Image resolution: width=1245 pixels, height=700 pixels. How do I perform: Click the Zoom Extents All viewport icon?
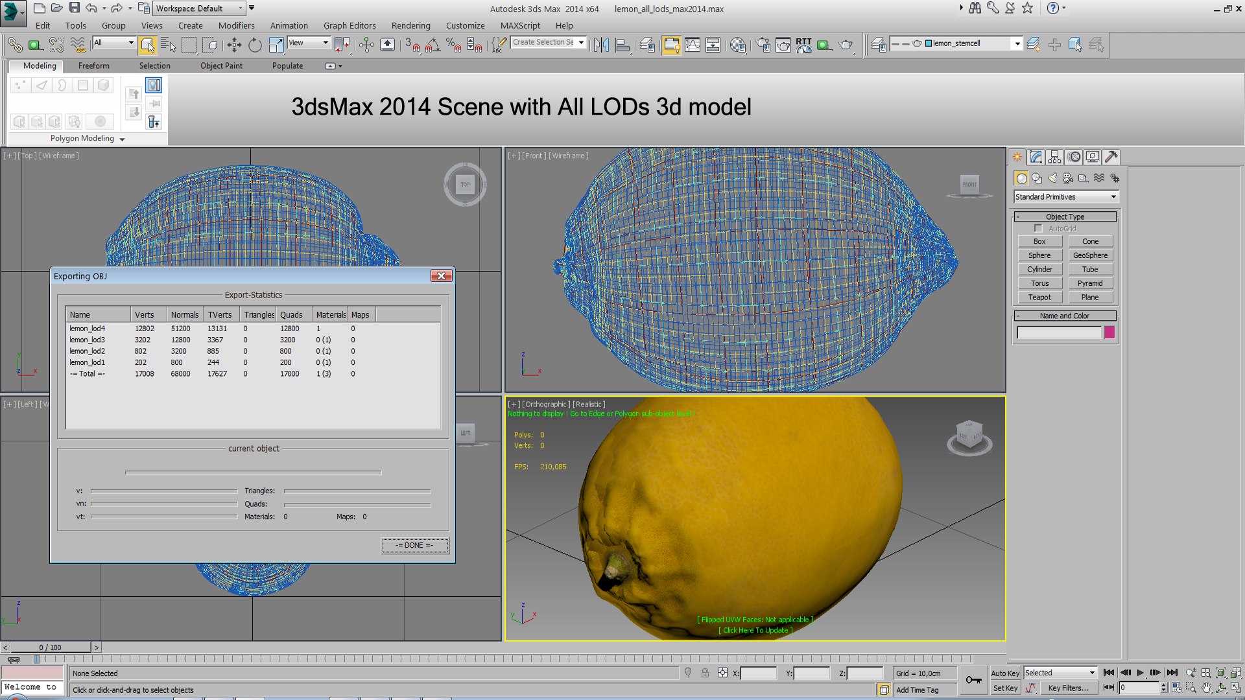1236,673
